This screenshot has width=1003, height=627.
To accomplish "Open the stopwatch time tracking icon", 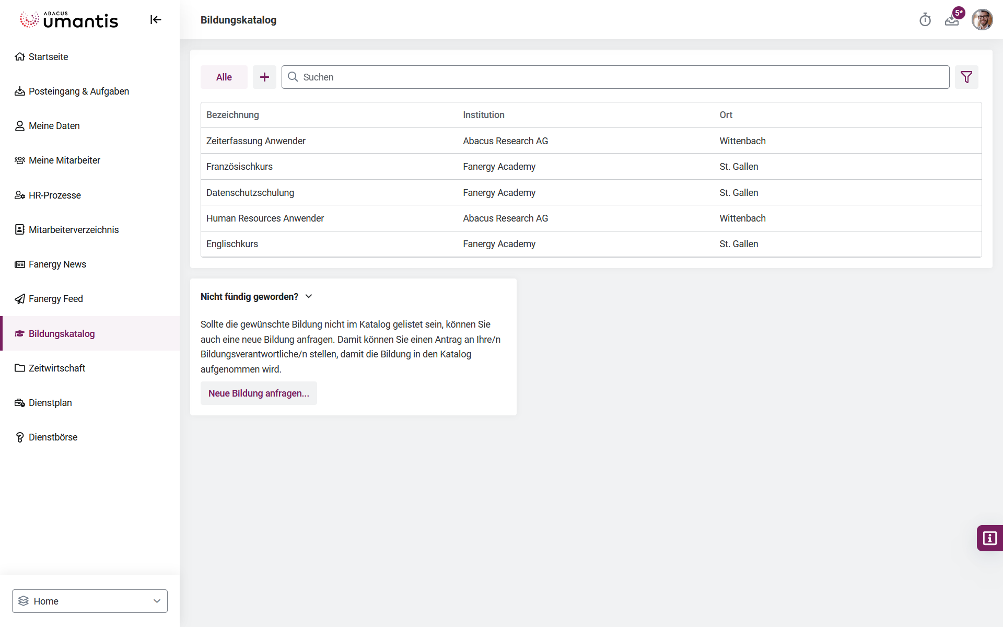I will (x=925, y=20).
